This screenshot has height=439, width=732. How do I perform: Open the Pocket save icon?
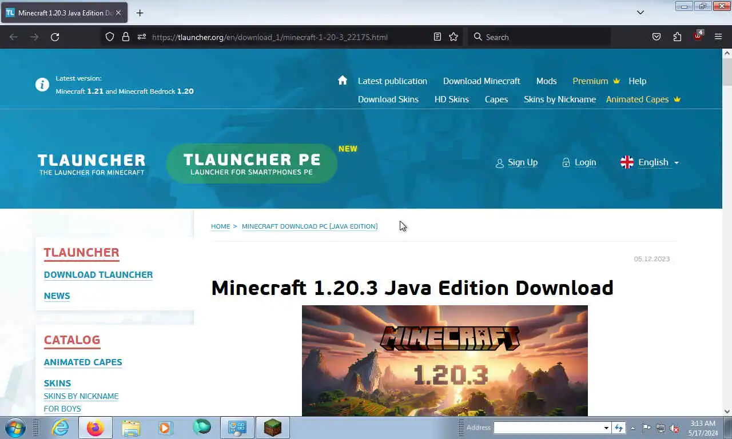657,37
